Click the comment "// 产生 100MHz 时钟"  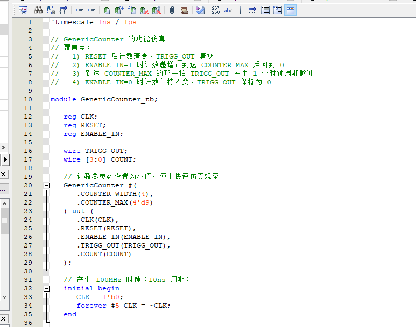[x=126, y=280]
